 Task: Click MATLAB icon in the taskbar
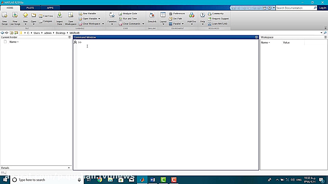tap(142, 180)
